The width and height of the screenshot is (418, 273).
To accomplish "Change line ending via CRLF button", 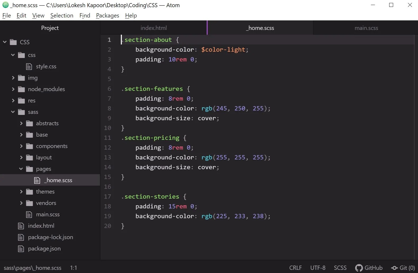I will tap(296, 268).
